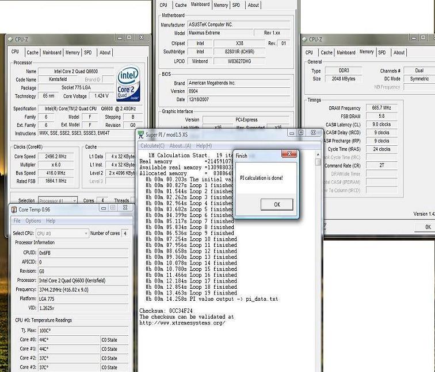The width and height of the screenshot is (435, 372).
Task: Select CPU tab in middle Mainboard CPU-Z window
Action: 163,5
